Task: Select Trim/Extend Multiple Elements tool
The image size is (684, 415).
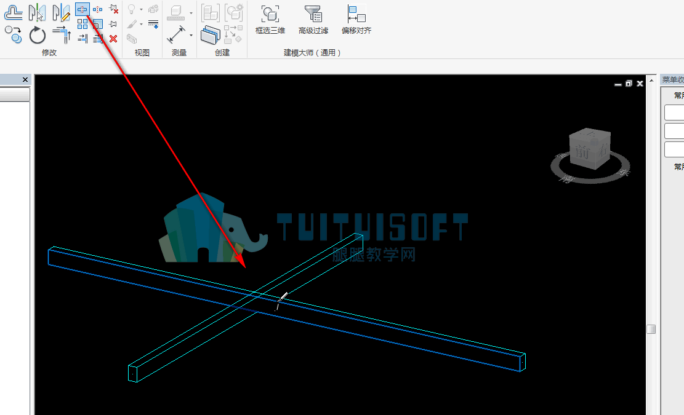Action: (98, 39)
